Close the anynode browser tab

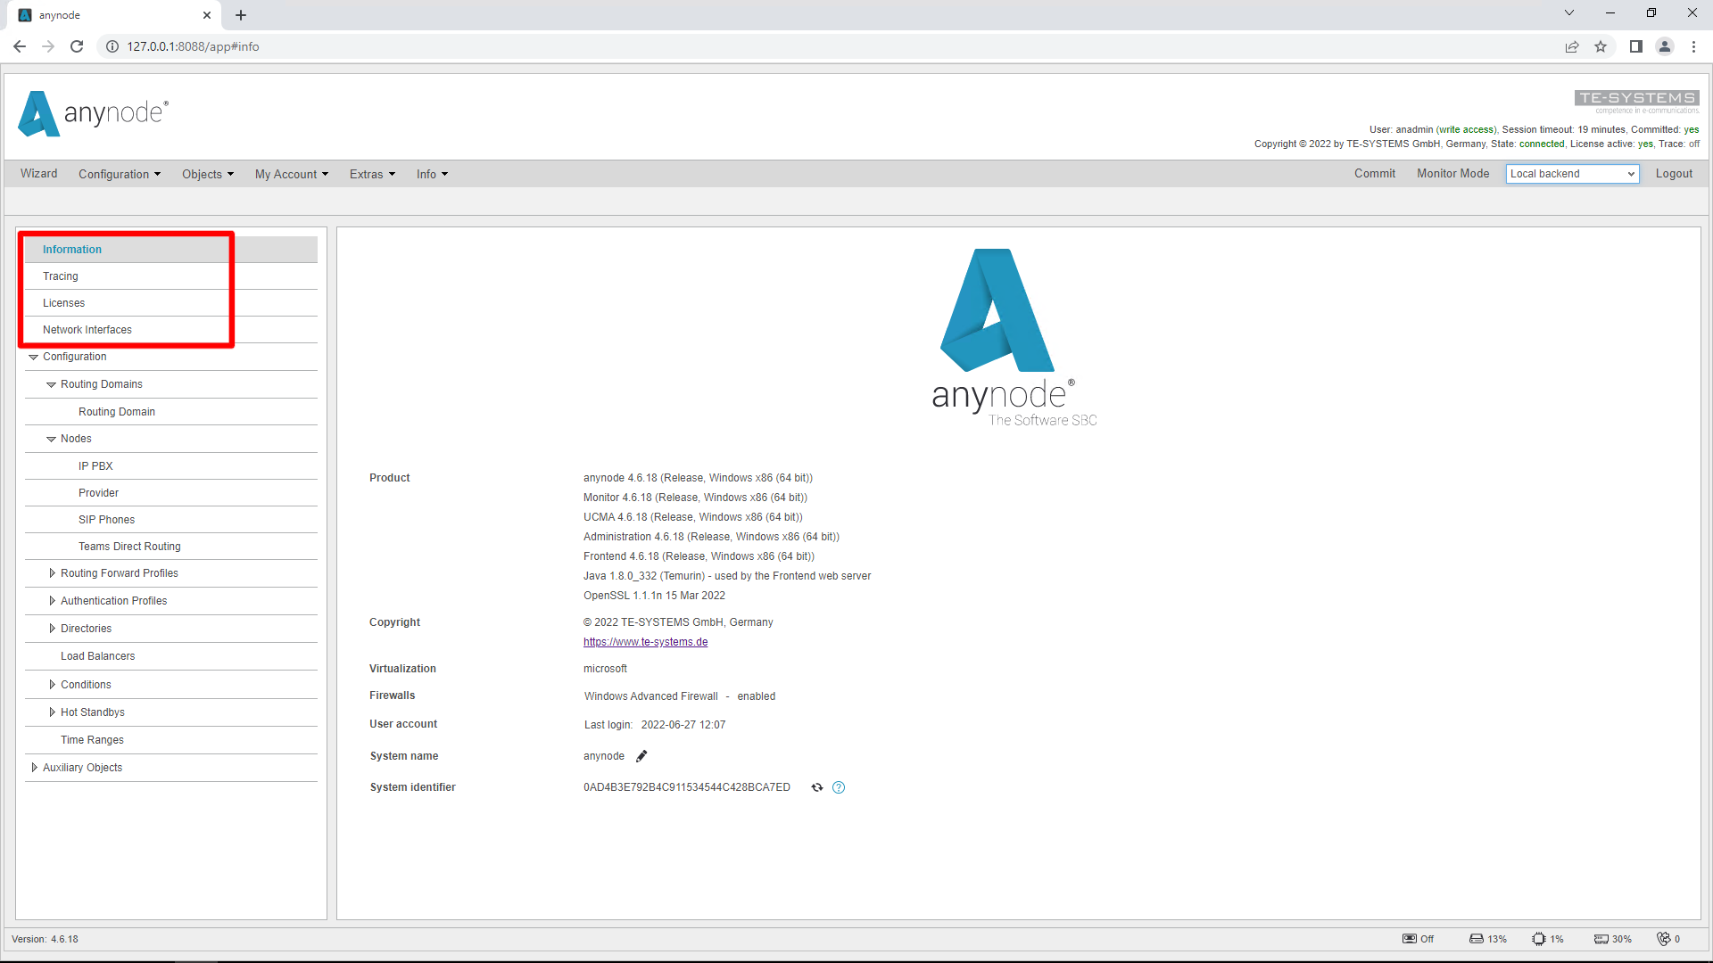pos(207,15)
